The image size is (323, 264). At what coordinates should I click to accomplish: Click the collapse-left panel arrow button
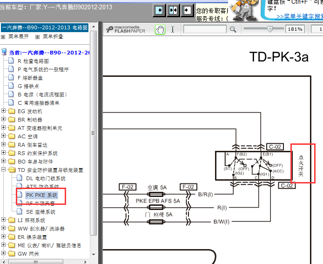[x=187, y=10]
